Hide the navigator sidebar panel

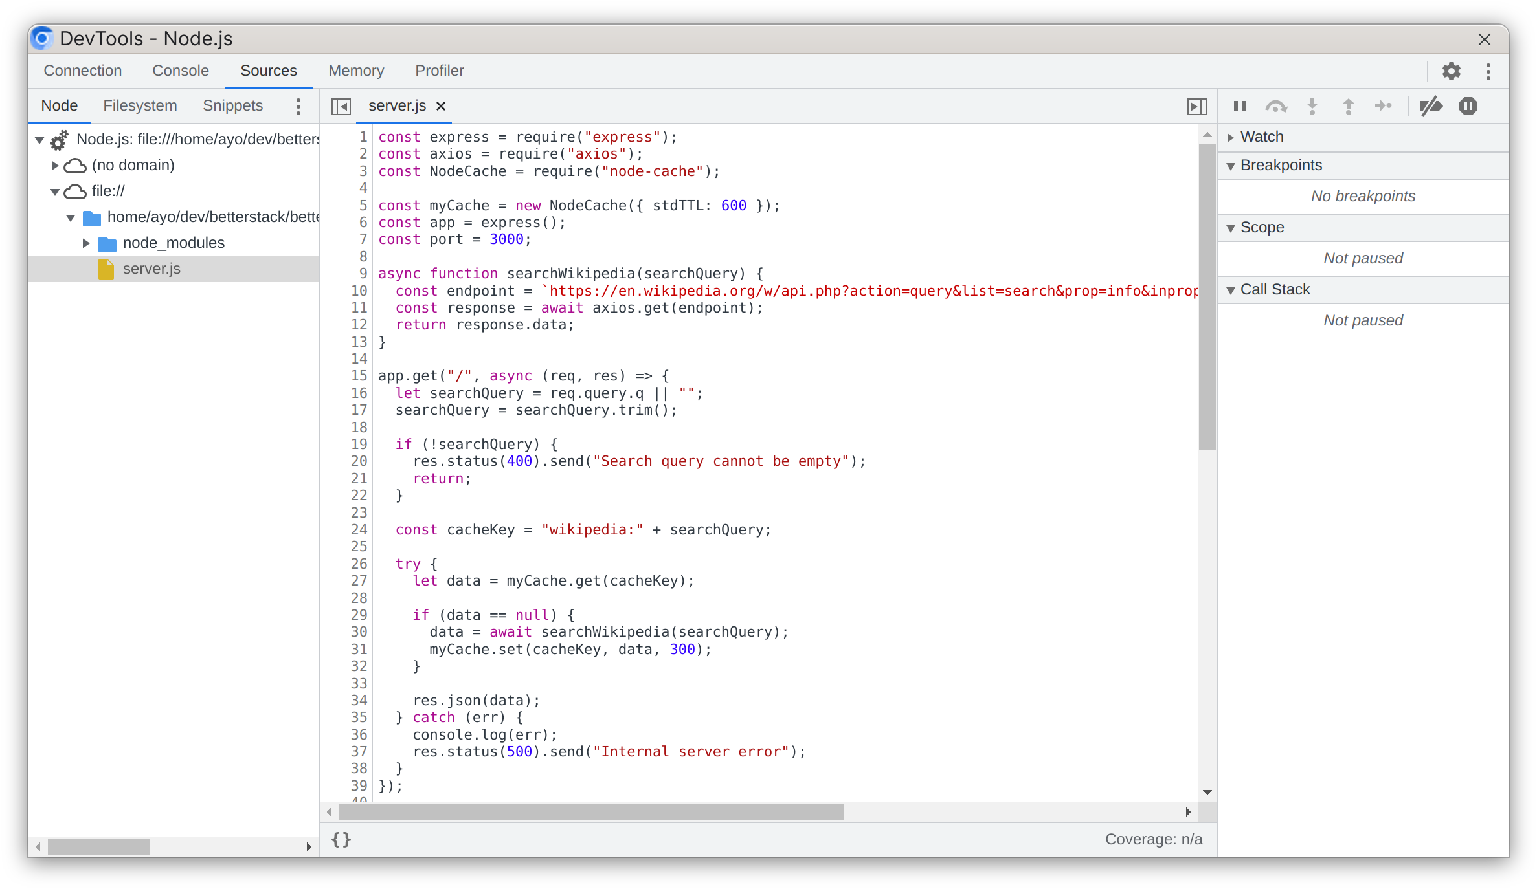pos(341,105)
